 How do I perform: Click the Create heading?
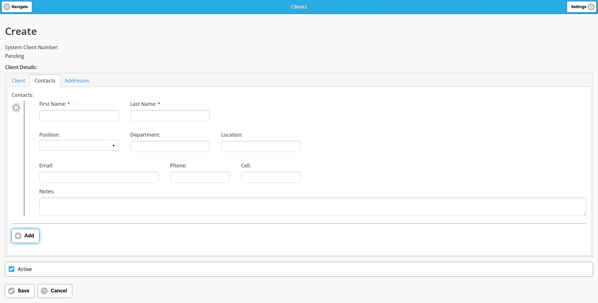(x=21, y=31)
